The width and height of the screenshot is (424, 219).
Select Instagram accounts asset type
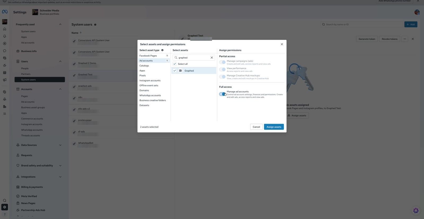(154, 81)
